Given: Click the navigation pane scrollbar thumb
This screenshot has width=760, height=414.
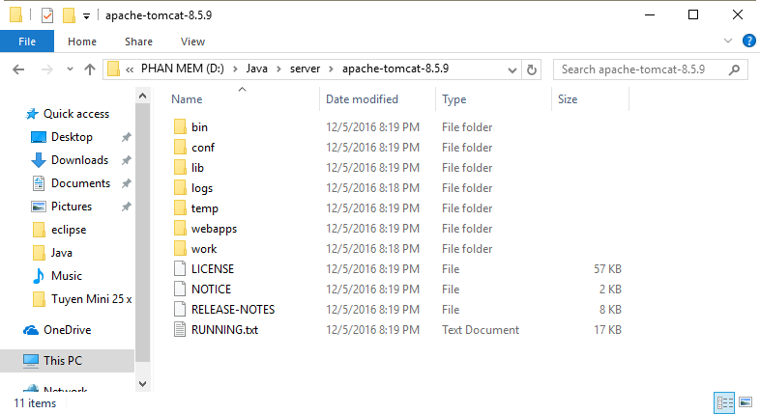Looking at the screenshot, I should [x=142, y=233].
